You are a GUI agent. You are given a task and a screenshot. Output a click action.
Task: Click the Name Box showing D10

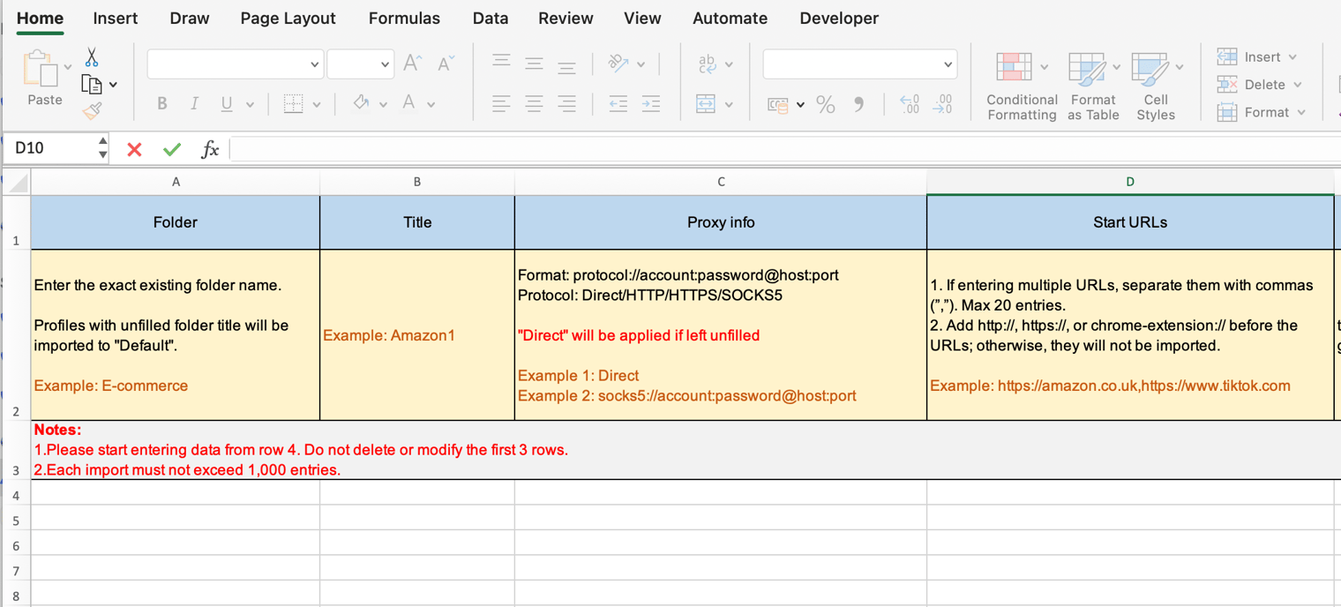tap(51, 148)
